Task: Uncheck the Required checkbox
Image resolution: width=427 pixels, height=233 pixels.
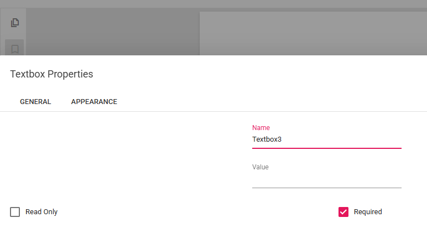Action: click(343, 212)
